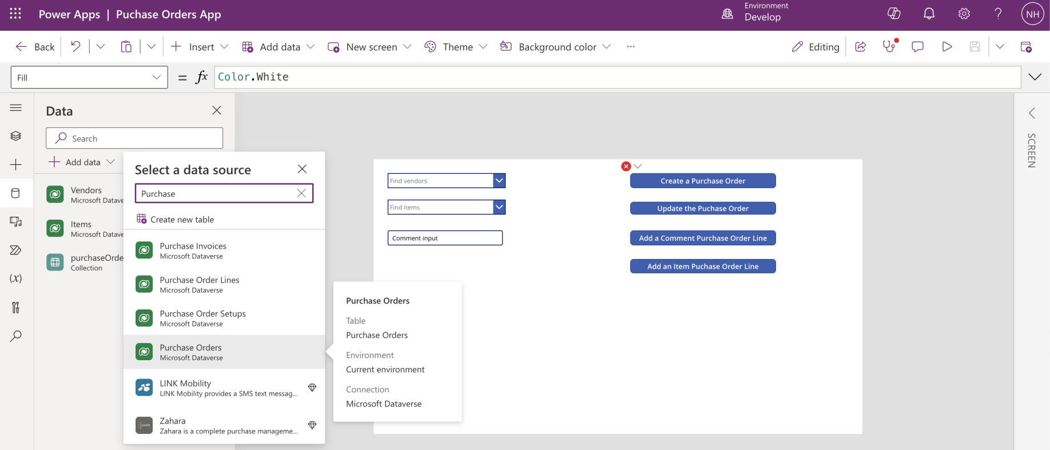The height and width of the screenshot is (450, 1050).
Task: Open the Advanced tools icon
Action: [x=16, y=308]
